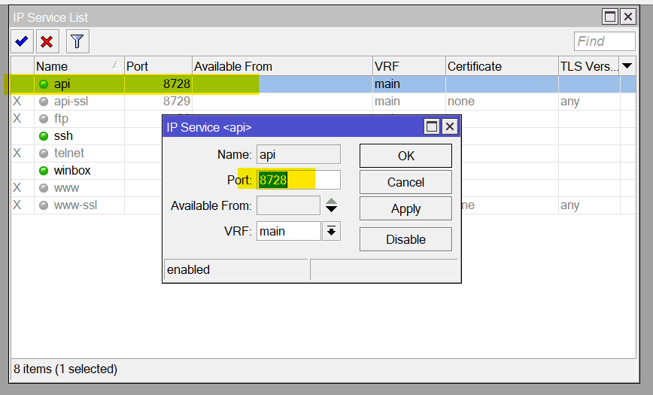
Task: Click the Disable button in dialog
Action: pos(405,239)
